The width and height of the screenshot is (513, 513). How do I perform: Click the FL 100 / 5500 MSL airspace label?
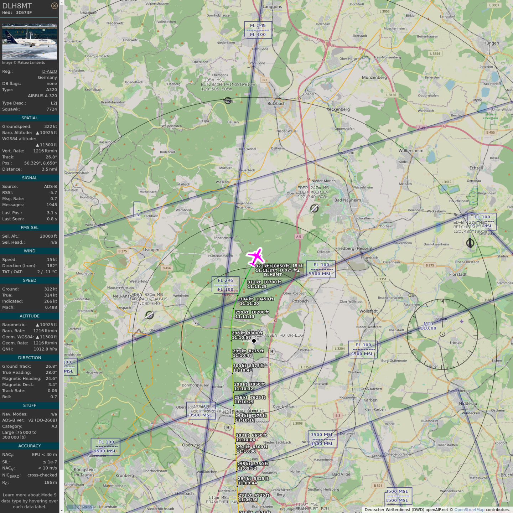point(321,269)
